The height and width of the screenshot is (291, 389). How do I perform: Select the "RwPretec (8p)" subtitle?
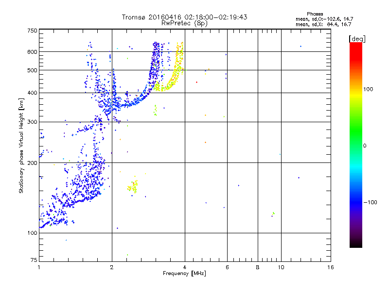point(184,23)
